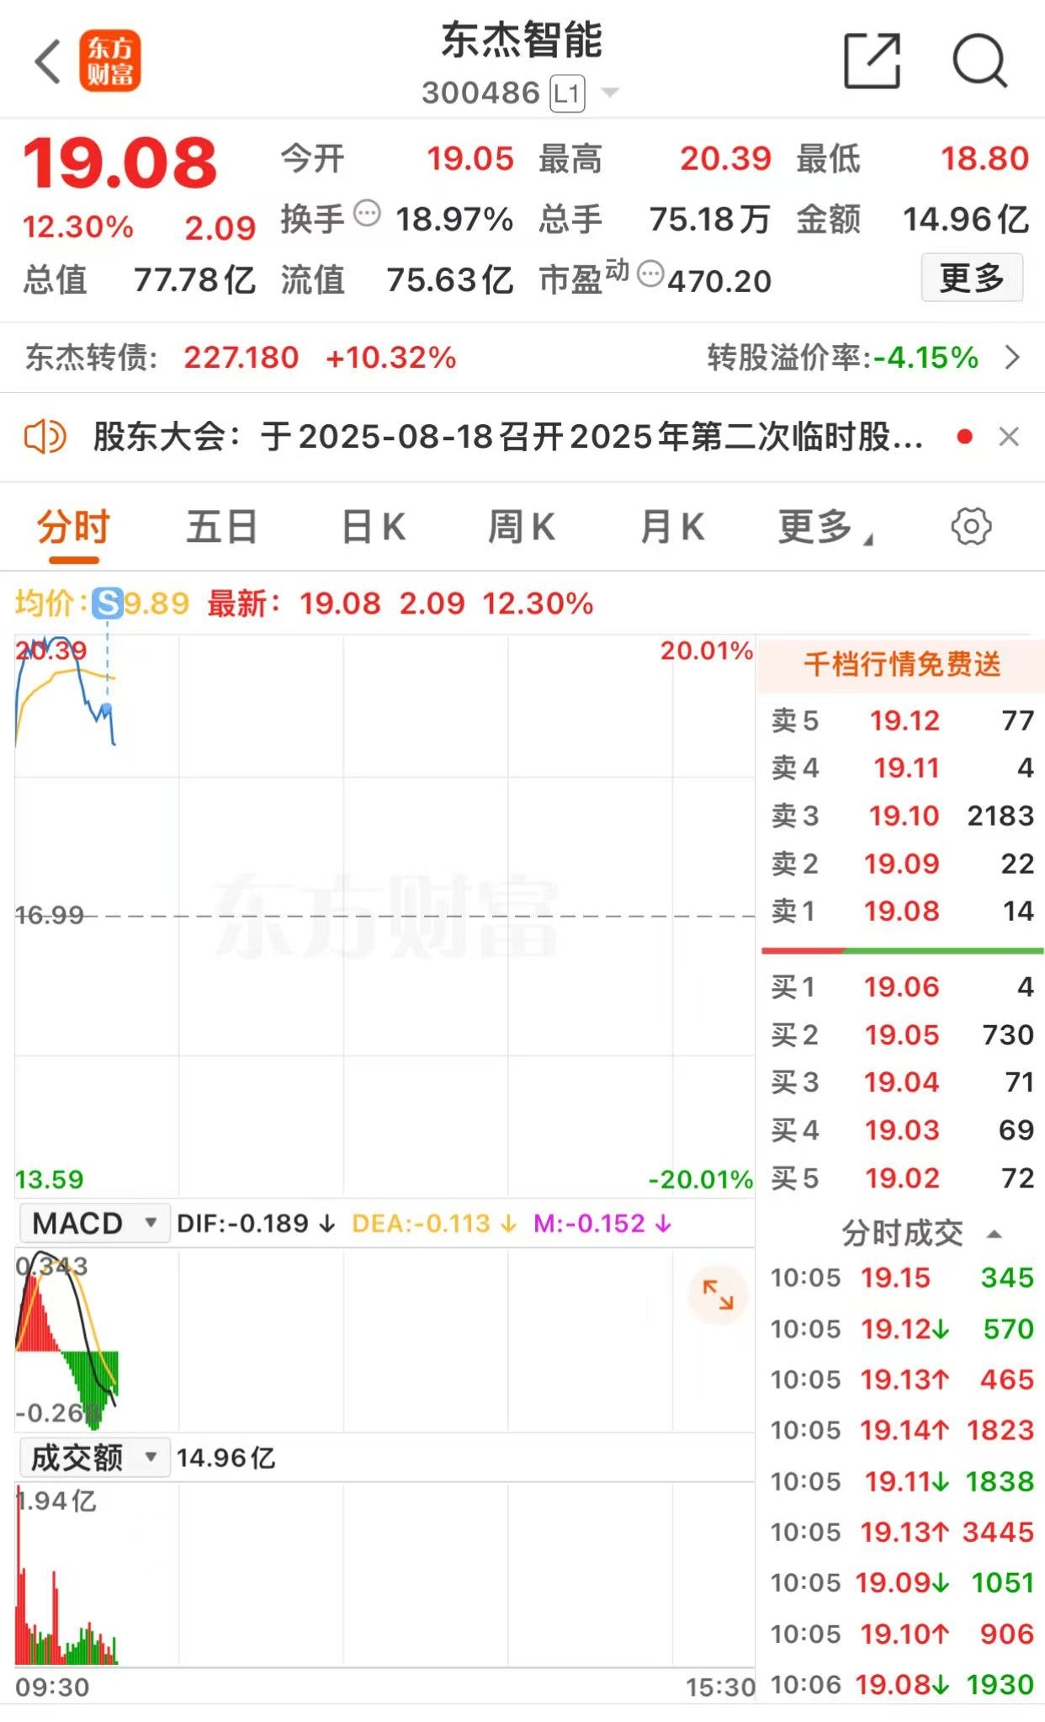Select the 买2 19.05 order row
Screen dimensions: 1045x1722
pyautogui.click(x=902, y=1034)
